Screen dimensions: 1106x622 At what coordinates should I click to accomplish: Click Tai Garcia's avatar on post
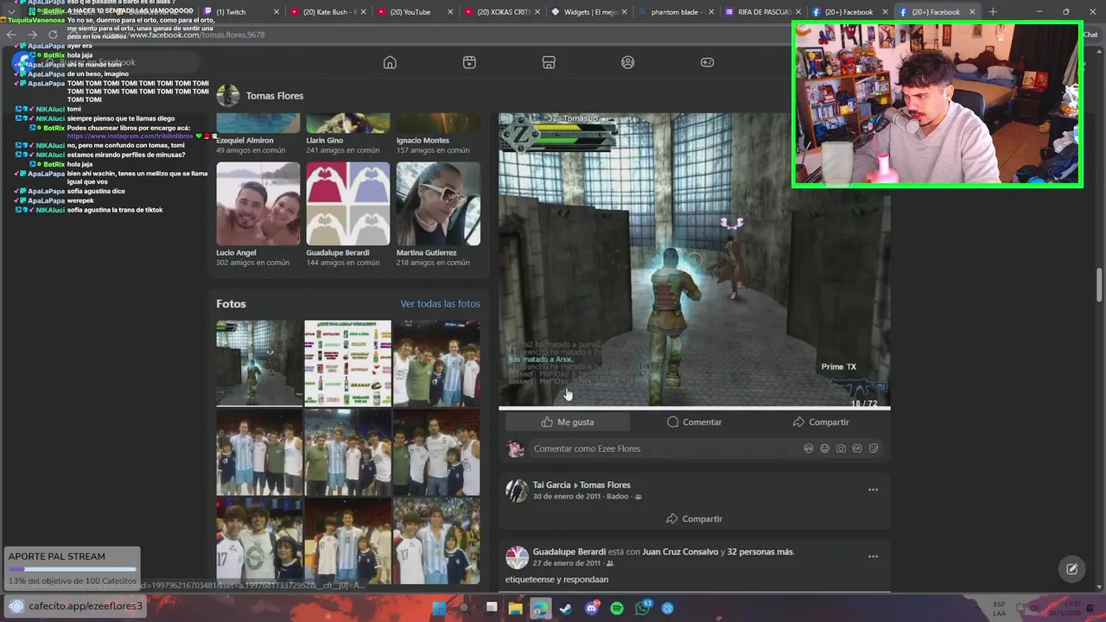pos(517,491)
